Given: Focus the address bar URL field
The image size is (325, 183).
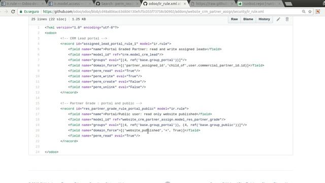Looking at the screenshot, I should 153,12.
